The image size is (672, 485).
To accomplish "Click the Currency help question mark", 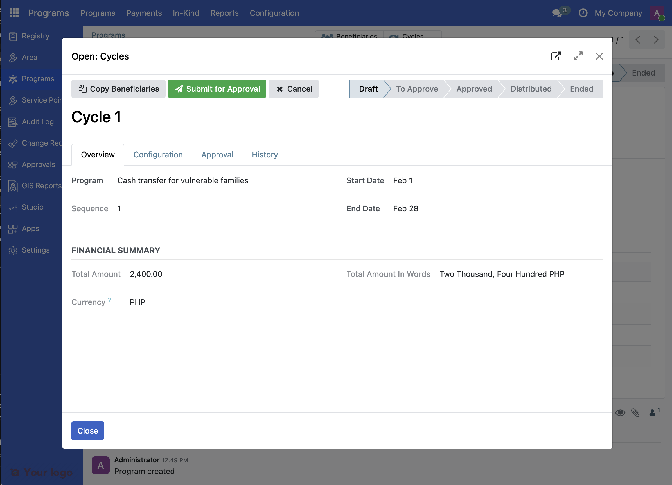I will (109, 300).
